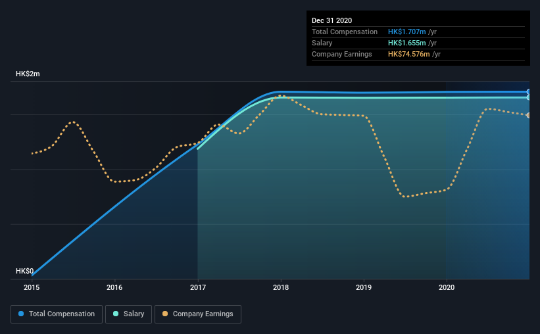Click the HK$74.576m company earnings value
Screen dimensions: 540x334
[409, 54]
